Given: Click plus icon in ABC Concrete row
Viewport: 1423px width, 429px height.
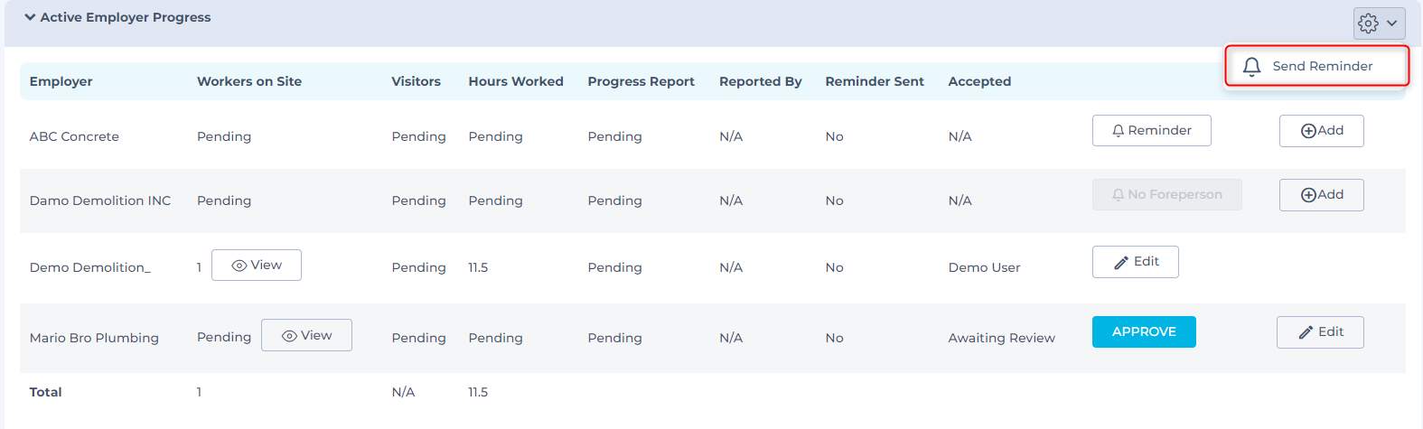Looking at the screenshot, I should tap(1308, 131).
